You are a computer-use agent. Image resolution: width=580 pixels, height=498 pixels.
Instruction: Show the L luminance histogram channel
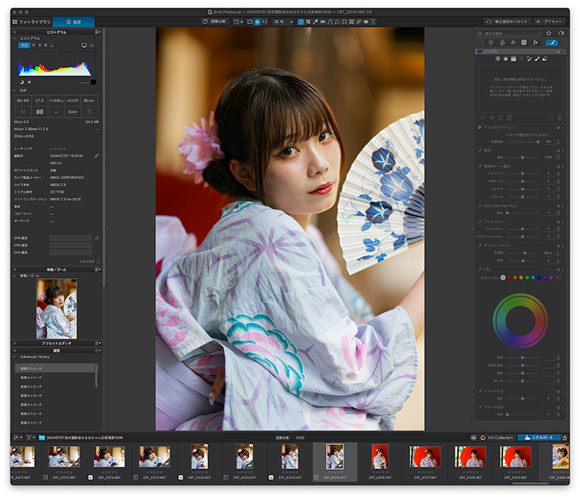[51, 45]
